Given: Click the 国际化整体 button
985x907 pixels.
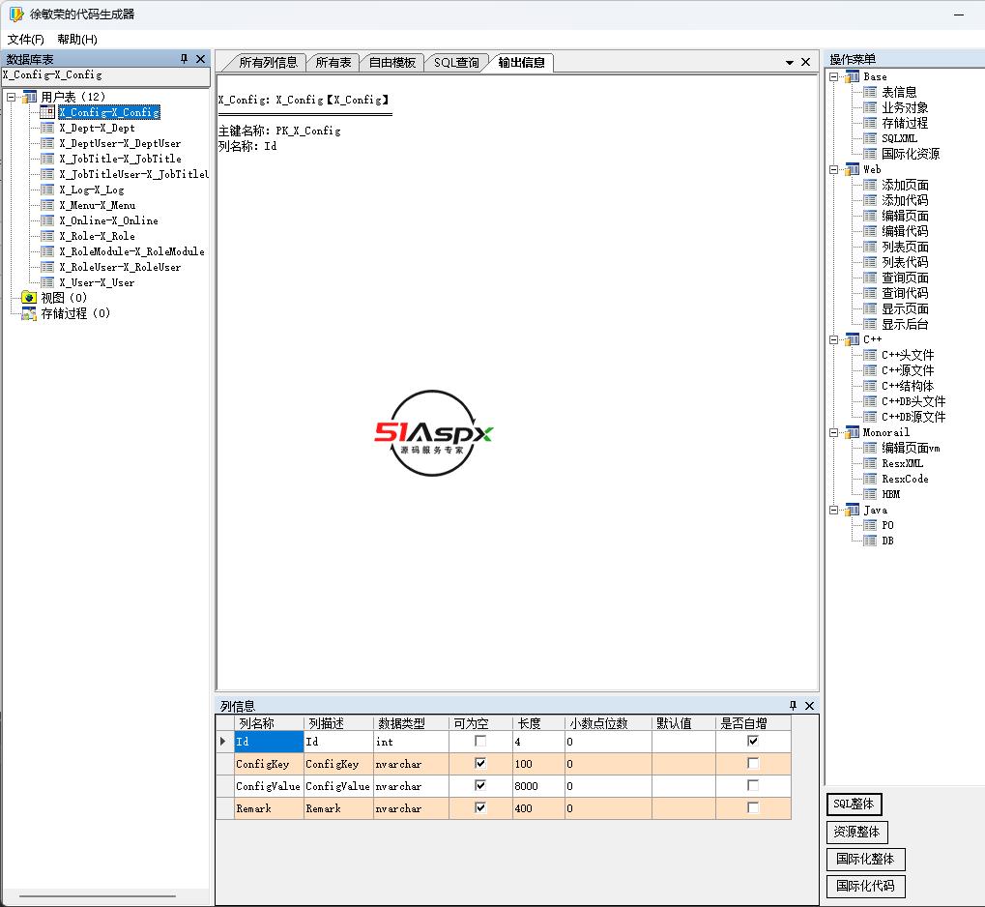Looking at the screenshot, I should [866, 859].
